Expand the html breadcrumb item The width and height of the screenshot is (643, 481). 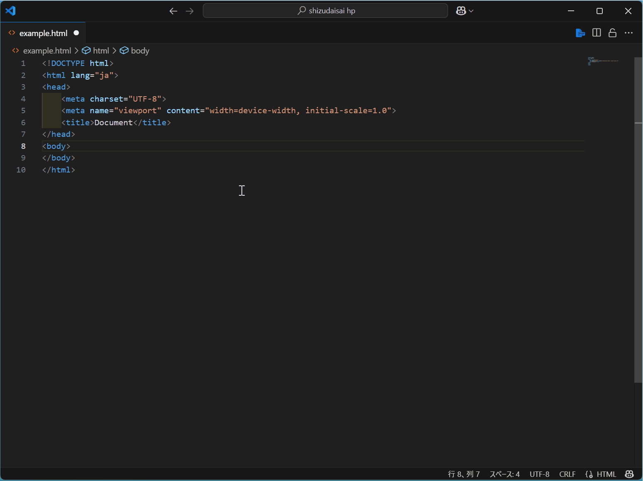pos(101,51)
